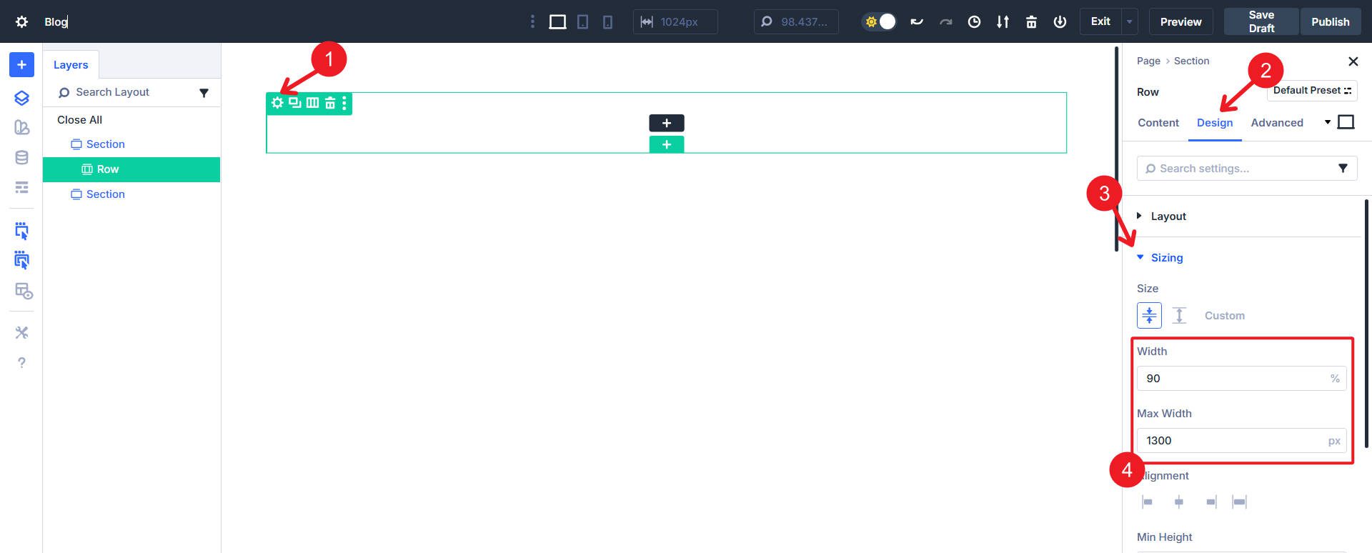1372x553 pixels.
Task: Toggle light/dark mode switch
Action: coord(879,21)
